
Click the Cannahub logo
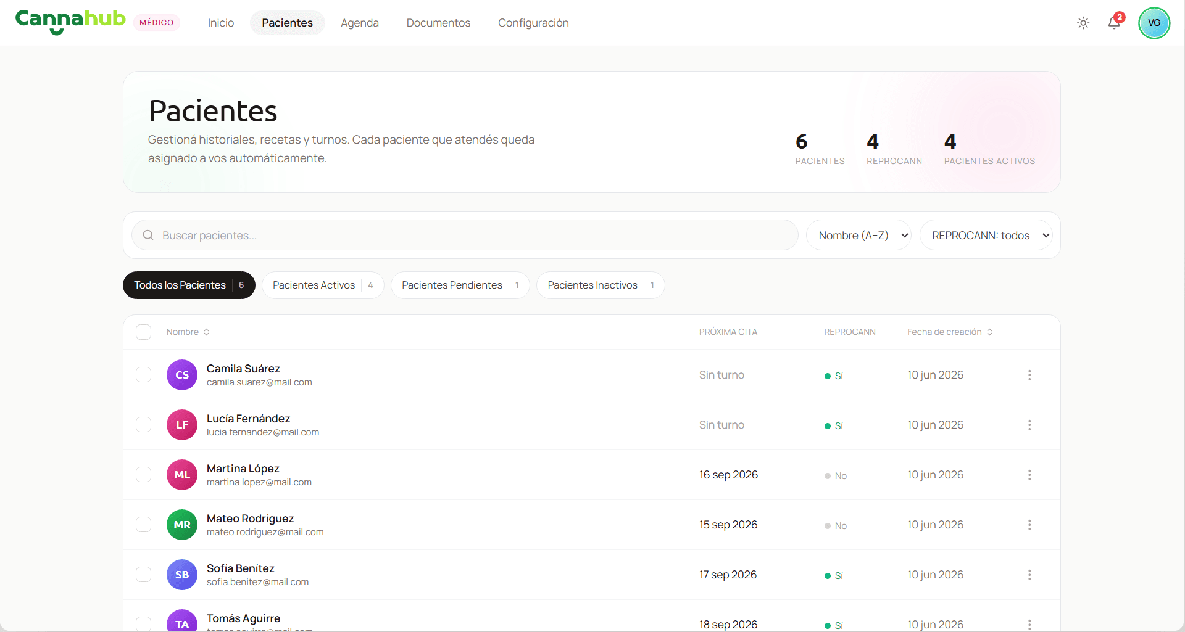[x=70, y=22]
